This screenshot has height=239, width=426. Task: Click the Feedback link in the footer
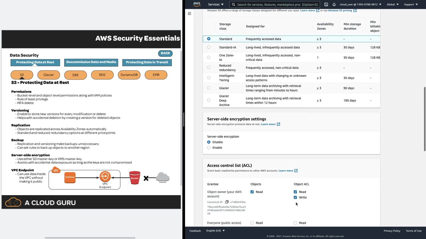click(x=195, y=231)
